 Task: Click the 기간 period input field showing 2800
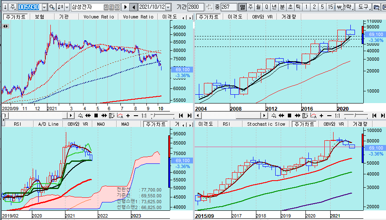pyautogui.click(x=196, y=7)
